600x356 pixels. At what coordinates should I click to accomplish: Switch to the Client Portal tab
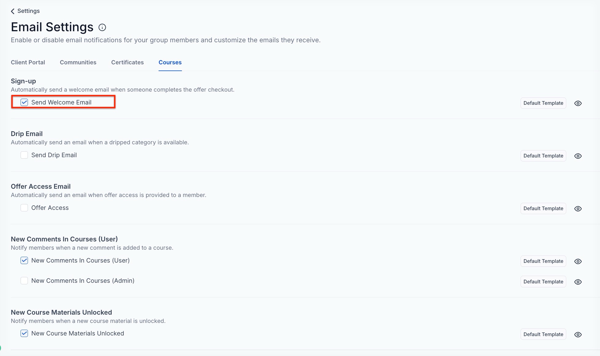(x=28, y=62)
